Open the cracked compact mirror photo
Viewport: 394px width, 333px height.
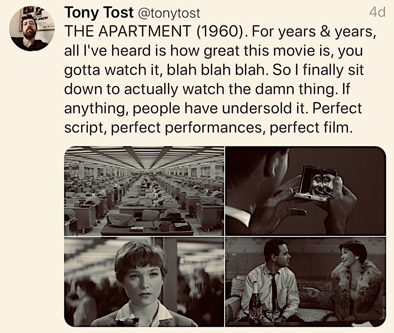[305, 191]
